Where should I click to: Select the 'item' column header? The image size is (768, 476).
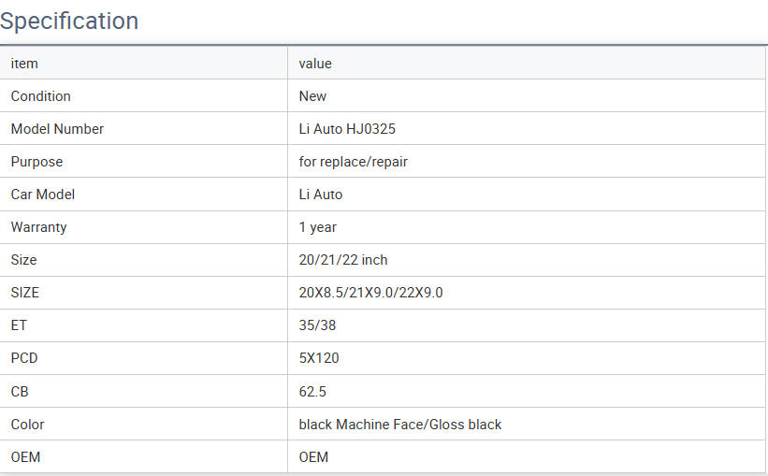[x=24, y=64]
